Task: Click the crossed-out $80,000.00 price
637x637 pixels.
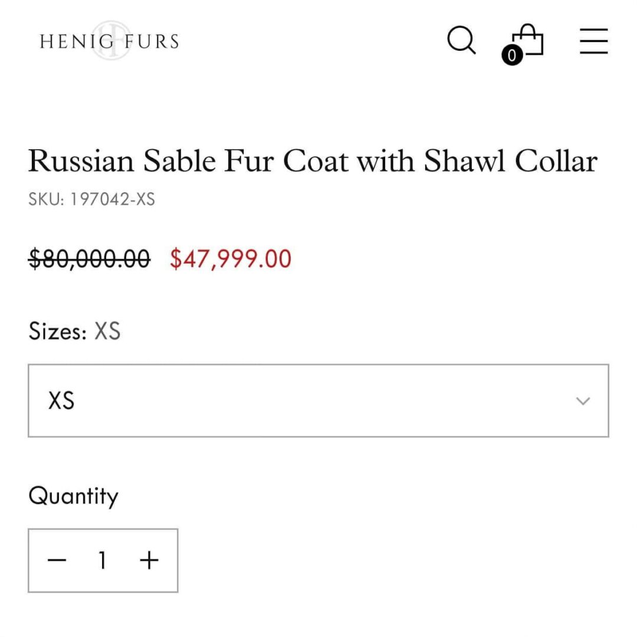Action: (x=89, y=259)
